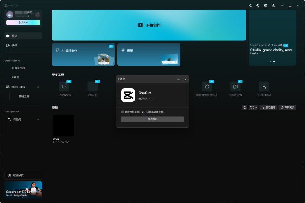Click the current version number text under CapCut
The image size is (305, 203).
click(x=146, y=99)
